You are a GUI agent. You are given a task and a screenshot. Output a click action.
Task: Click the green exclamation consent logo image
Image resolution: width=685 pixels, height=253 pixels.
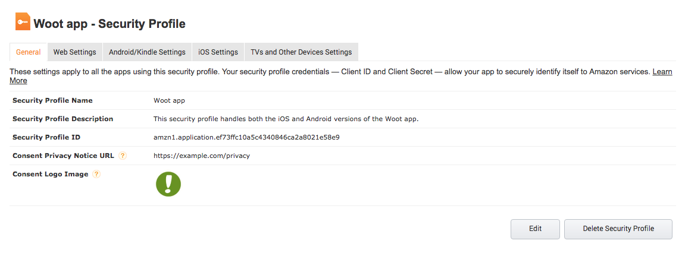(168, 184)
